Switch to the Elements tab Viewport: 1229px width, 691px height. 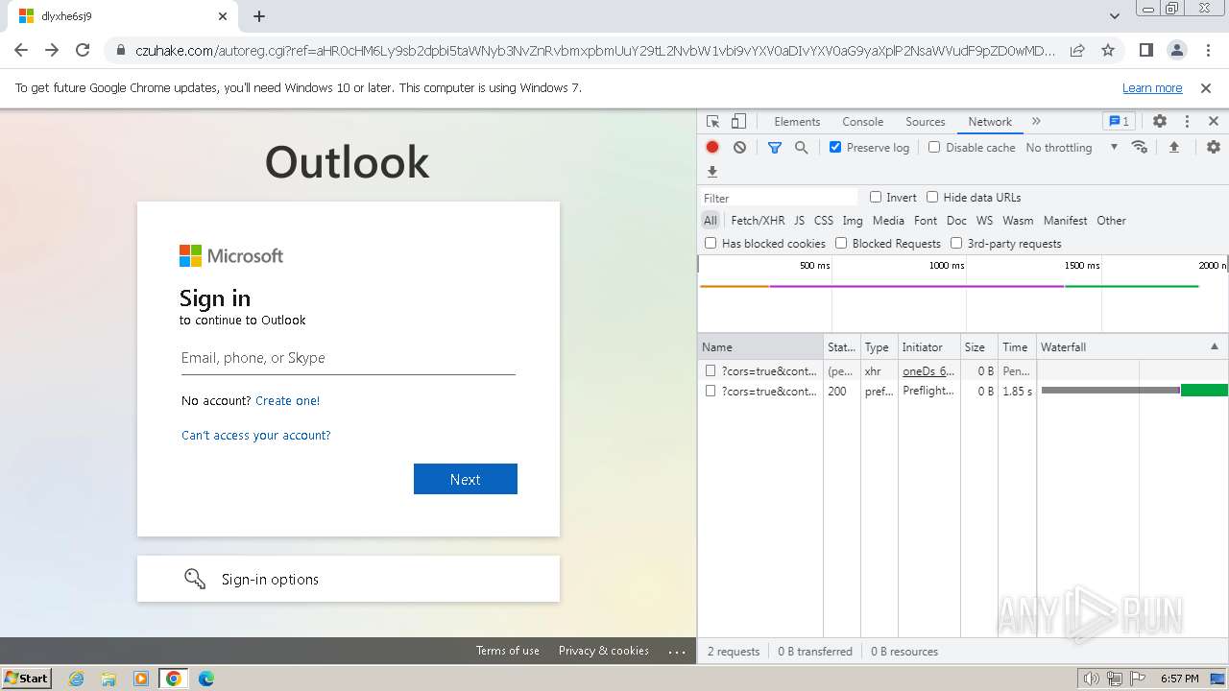pyautogui.click(x=797, y=122)
